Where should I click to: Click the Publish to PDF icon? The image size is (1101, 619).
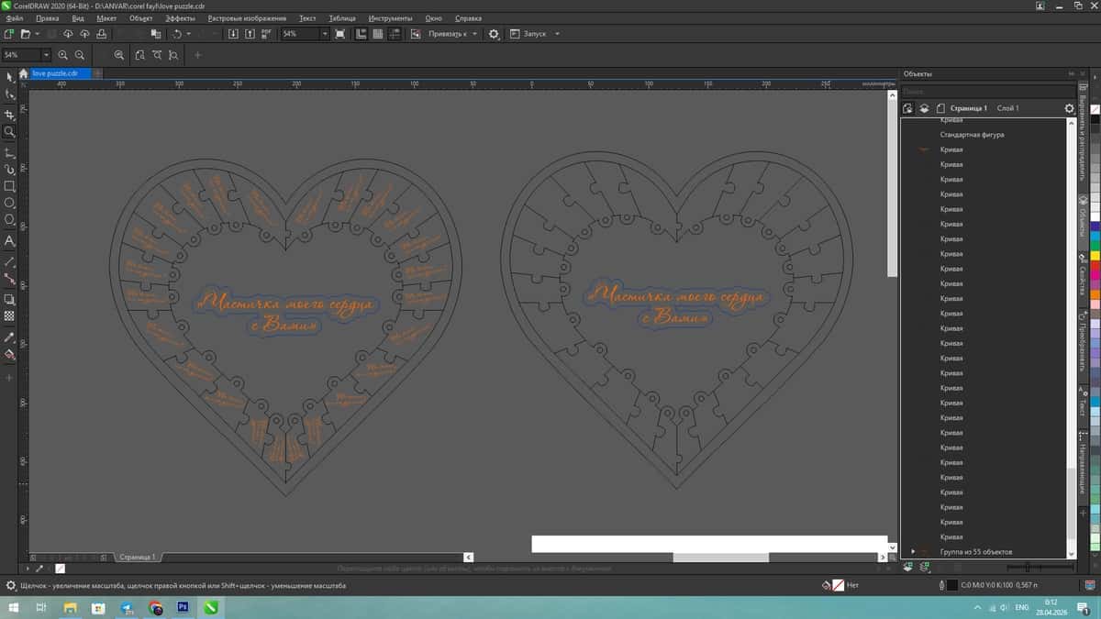pyautogui.click(x=267, y=34)
